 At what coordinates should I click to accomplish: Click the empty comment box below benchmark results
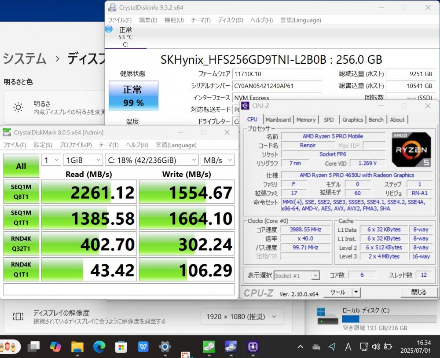point(119,289)
